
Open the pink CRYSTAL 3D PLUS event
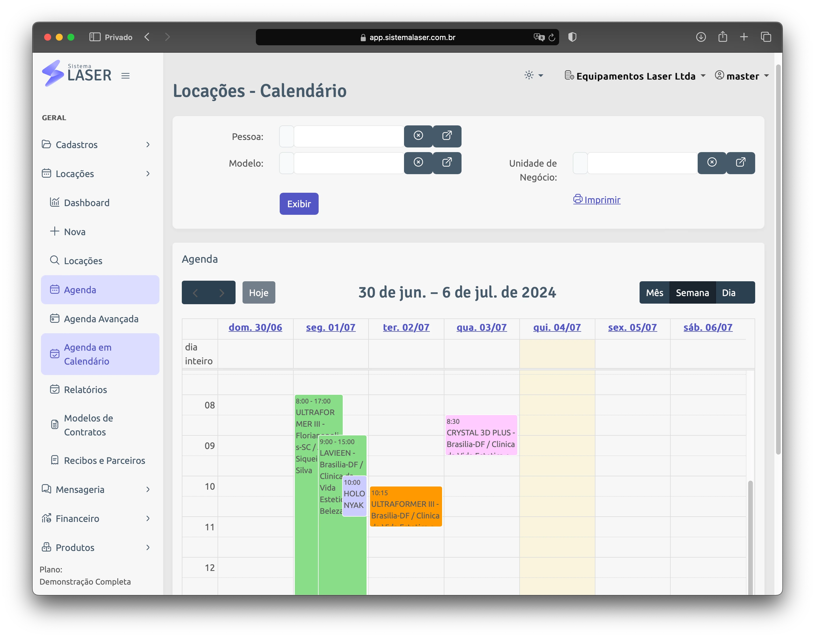(481, 435)
